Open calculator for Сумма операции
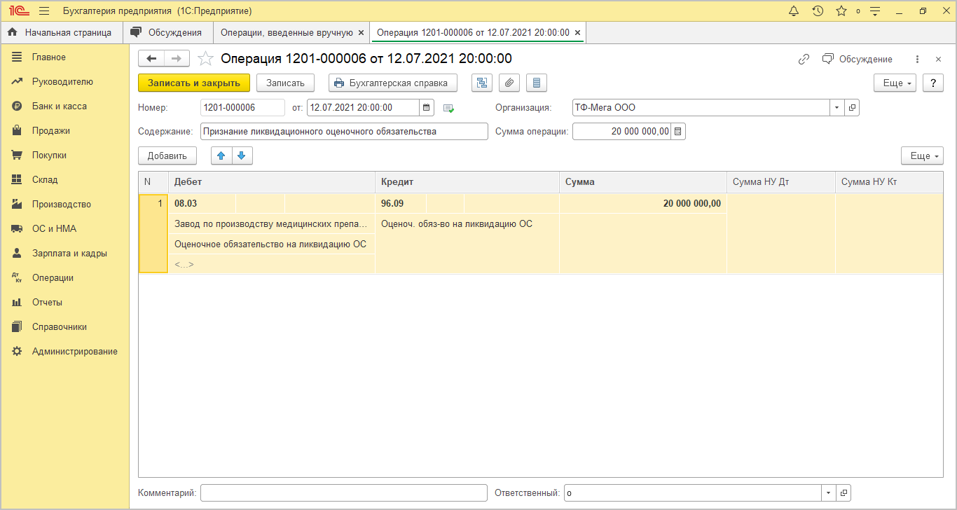Screen dimensions: 957x510 point(678,132)
